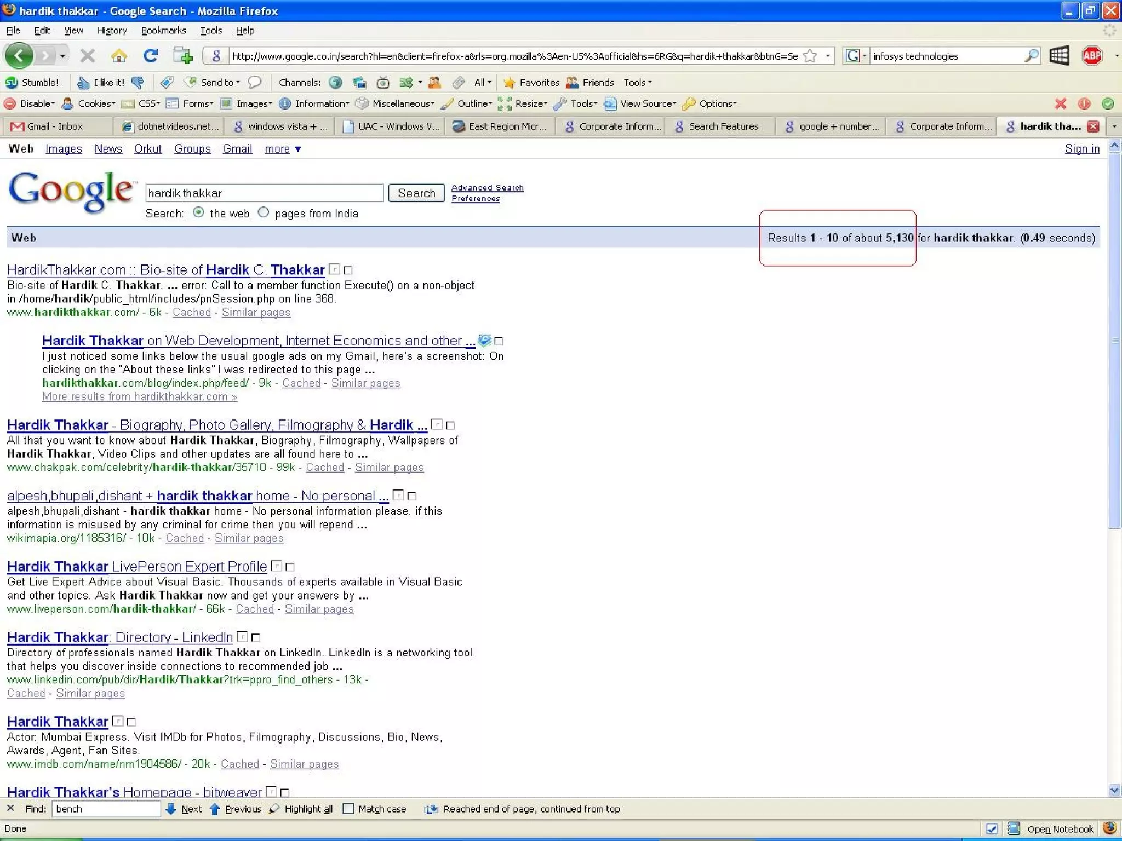Click the Adblock Plus ABP icon
This screenshot has width=1122, height=841.
point(1091,56)
